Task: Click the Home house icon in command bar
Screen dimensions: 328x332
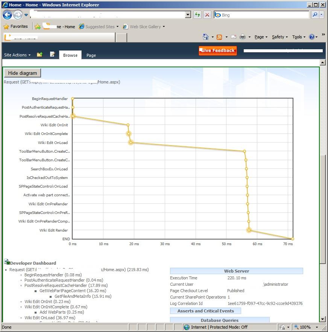Action: pyautogui.click(x=205, y=37)
